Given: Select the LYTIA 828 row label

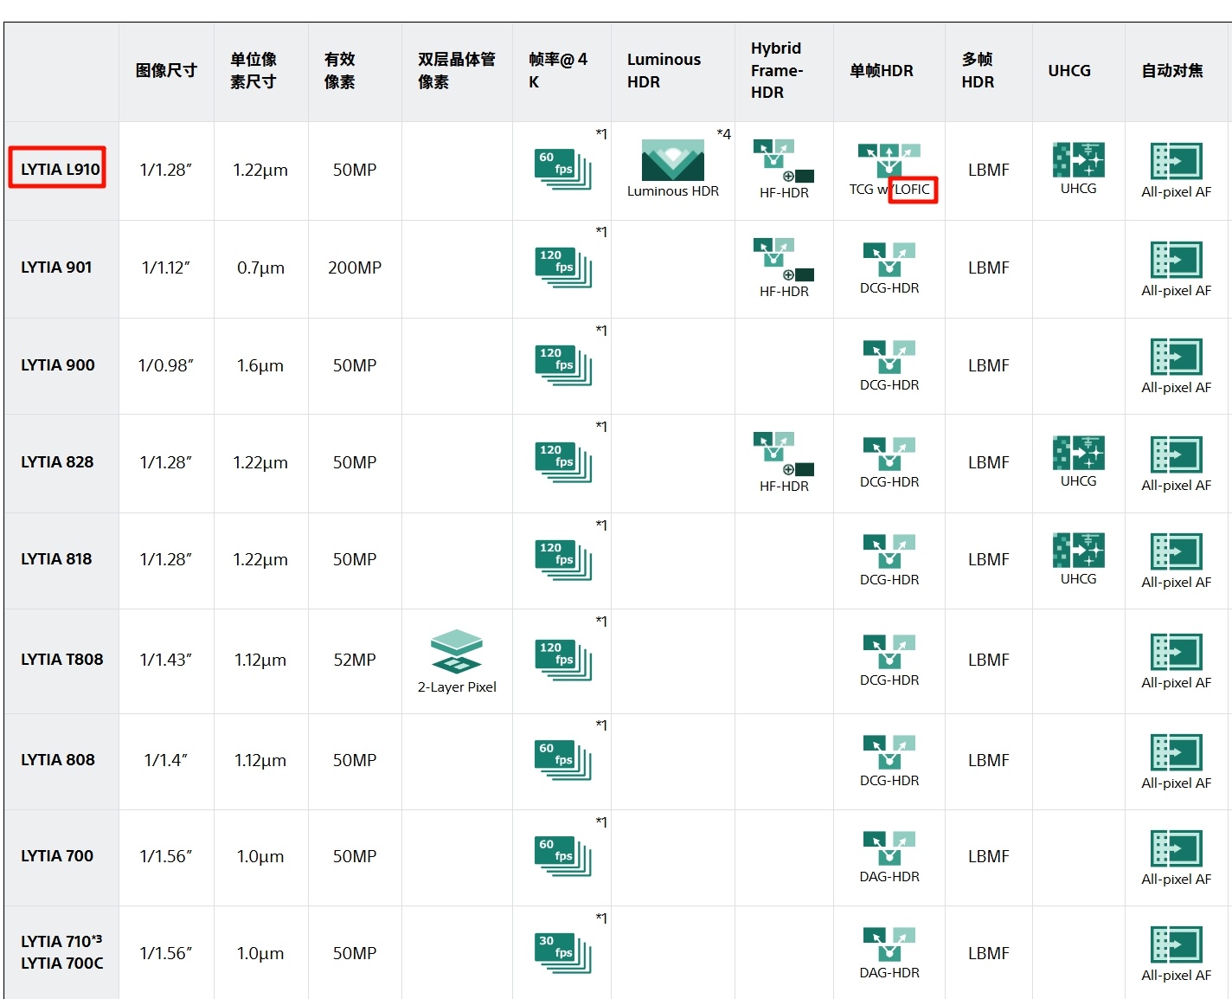Looking at the screenshot, I should 57,462.
